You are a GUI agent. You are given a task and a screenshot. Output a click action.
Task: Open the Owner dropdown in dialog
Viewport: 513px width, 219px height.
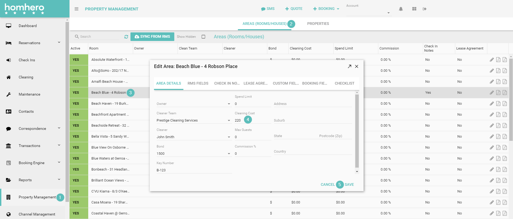(x=229, y=104)
